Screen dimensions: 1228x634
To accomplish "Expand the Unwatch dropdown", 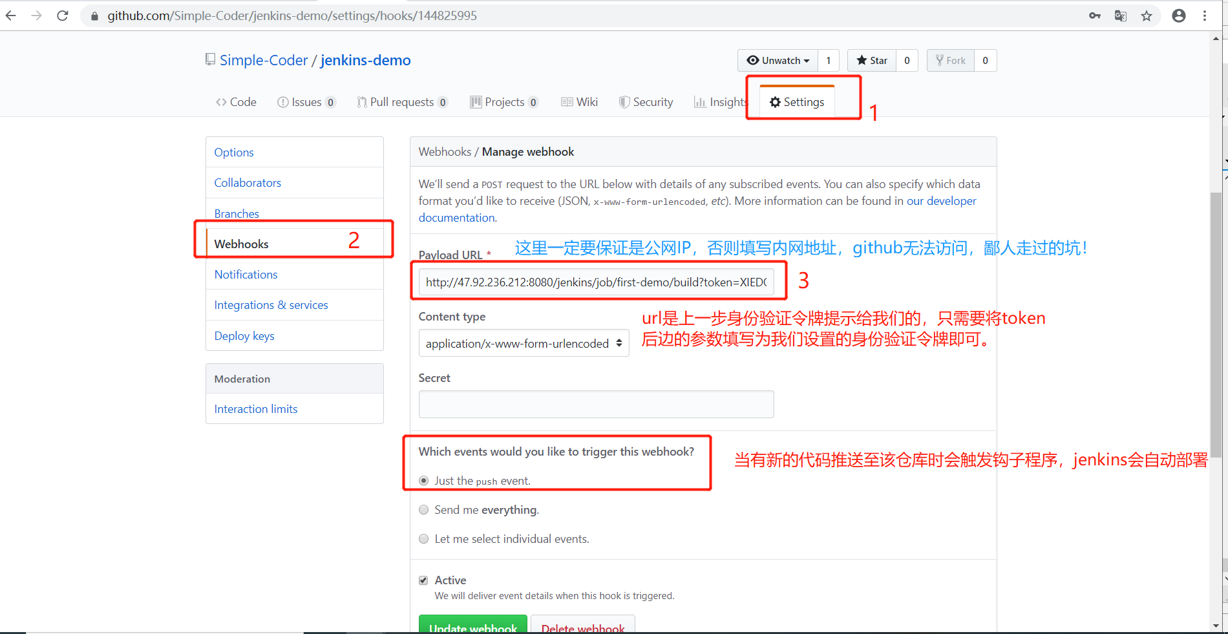I will tap(778, 60).
